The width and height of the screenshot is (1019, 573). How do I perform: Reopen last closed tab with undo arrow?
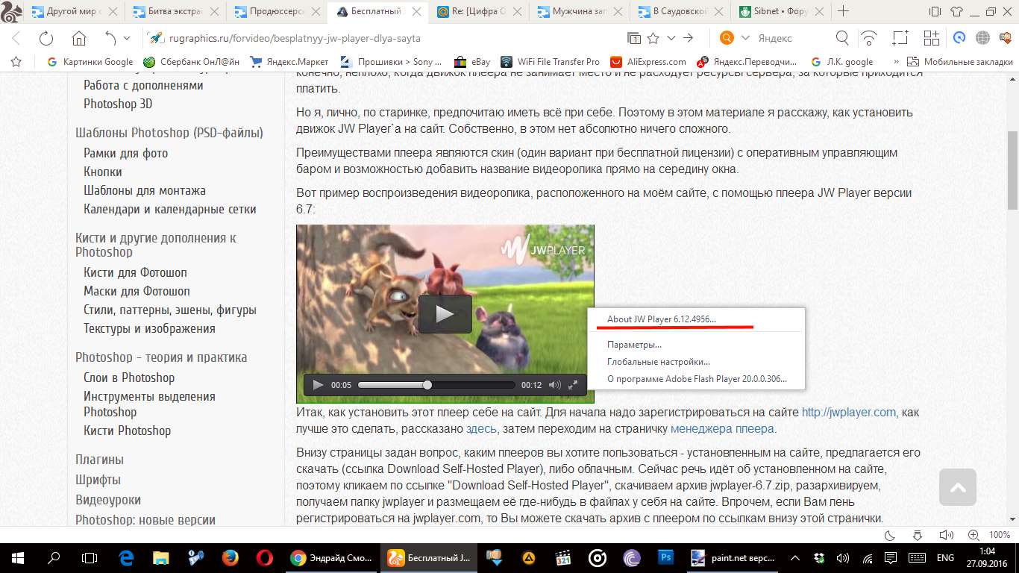pos(110,38)
